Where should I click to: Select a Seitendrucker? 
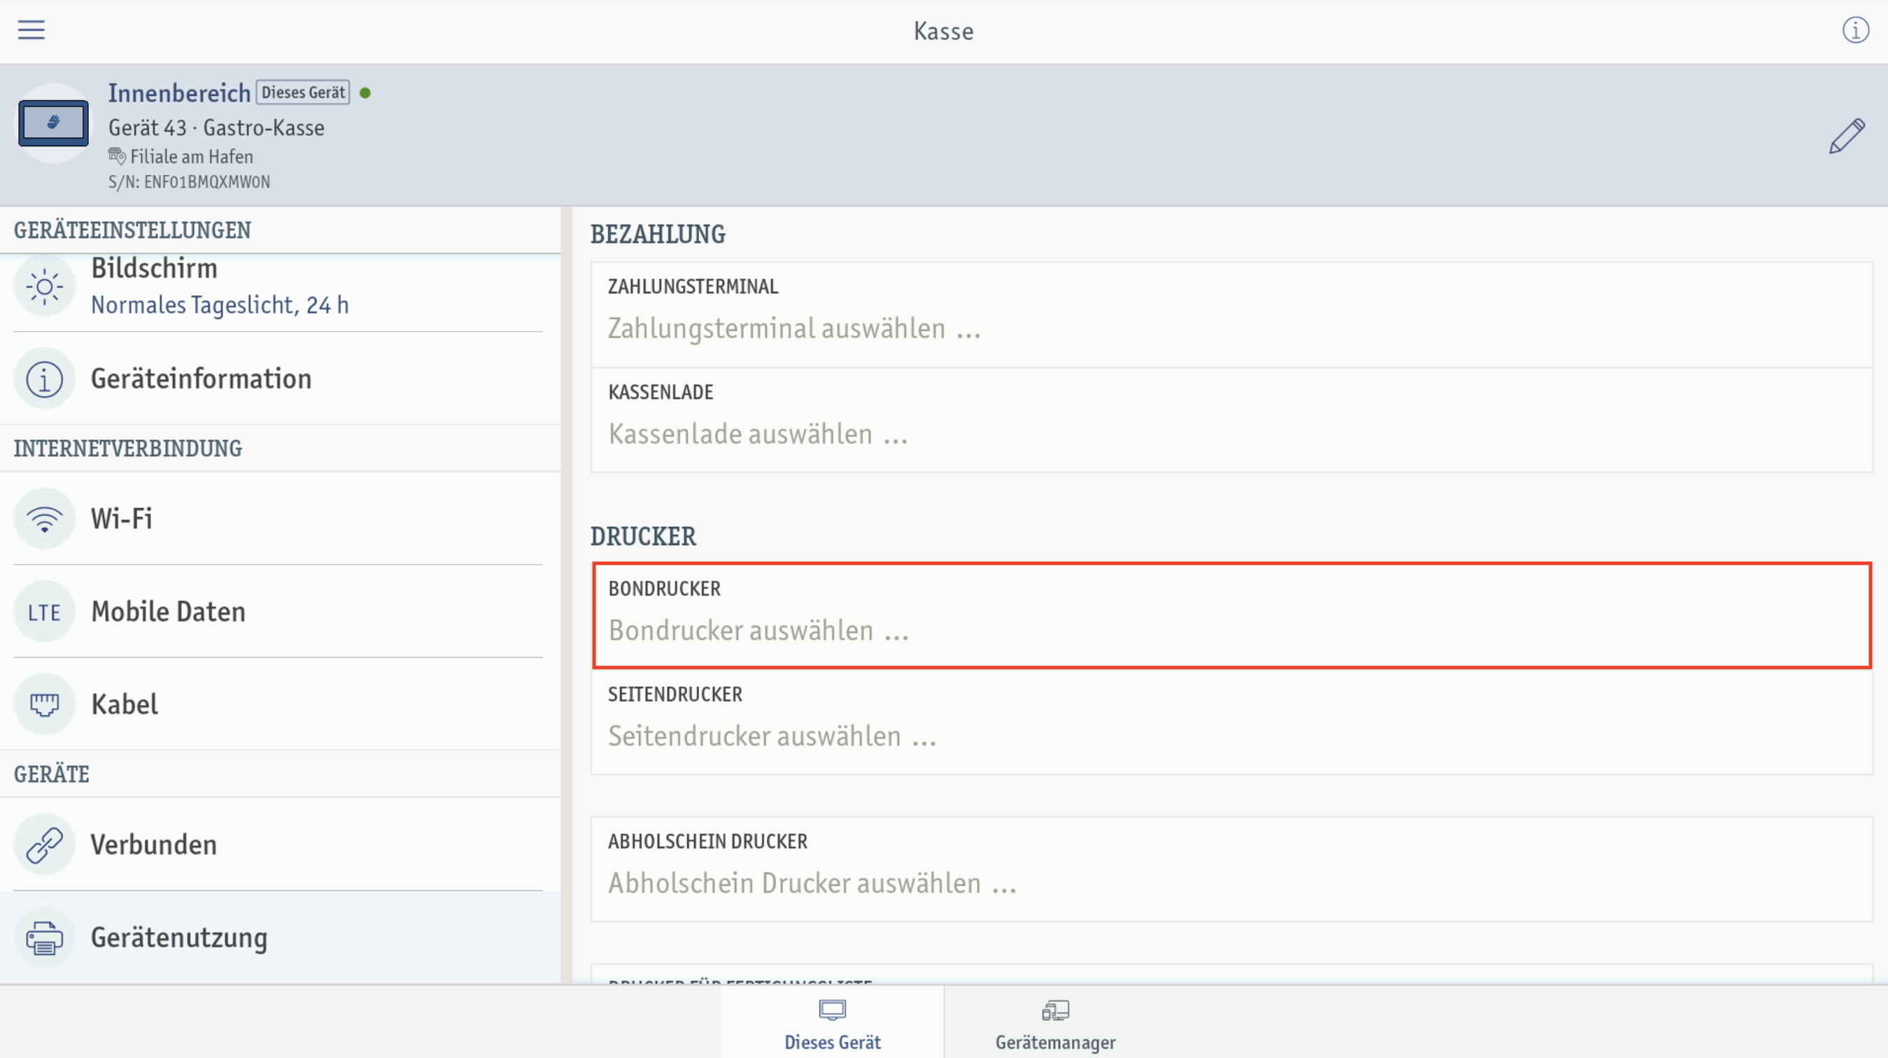(1232, 721)
